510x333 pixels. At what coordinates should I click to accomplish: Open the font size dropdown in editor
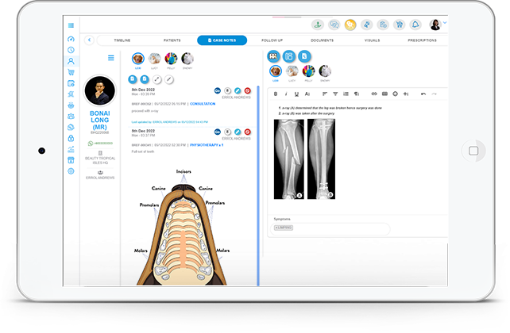[x=307, y=94]
